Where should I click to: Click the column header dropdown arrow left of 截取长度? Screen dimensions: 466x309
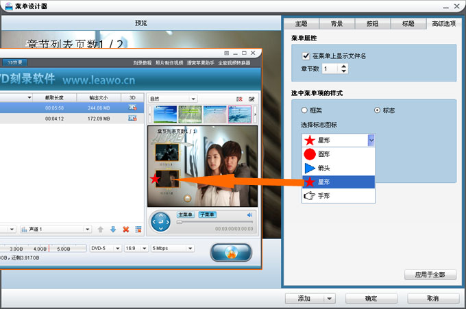coord(29,97)
